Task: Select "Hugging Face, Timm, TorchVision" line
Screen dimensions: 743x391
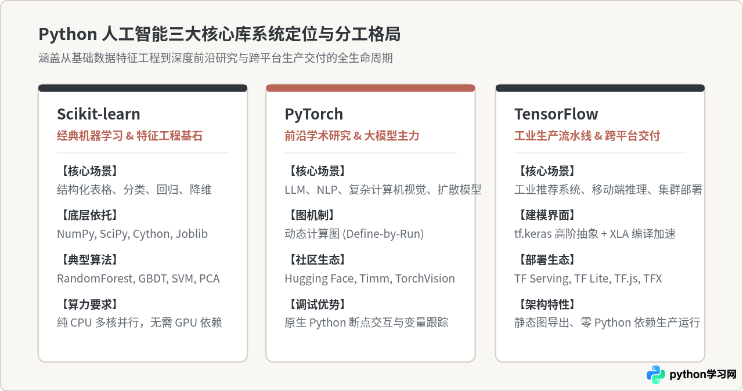Action: tap(370, 278)
